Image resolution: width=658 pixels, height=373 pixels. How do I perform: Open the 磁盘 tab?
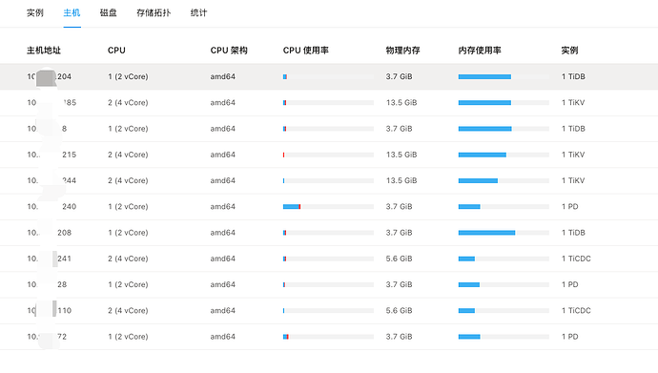pyautogui.click(x=109, y=13)
